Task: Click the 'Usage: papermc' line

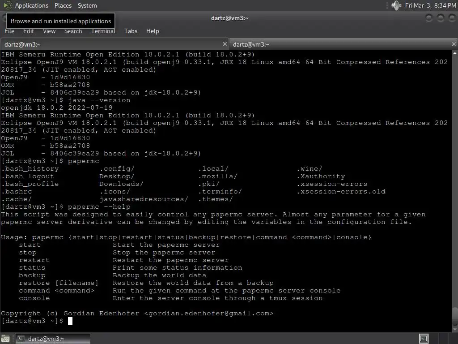Action: (x=186, y=237)
